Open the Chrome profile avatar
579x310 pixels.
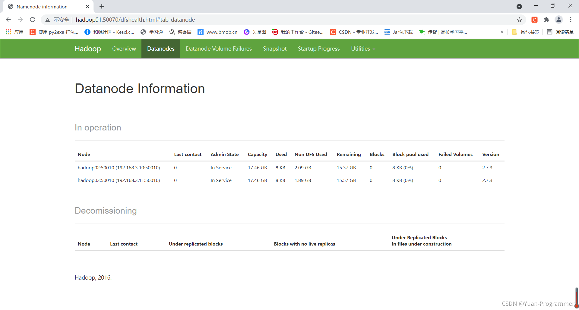559,20
